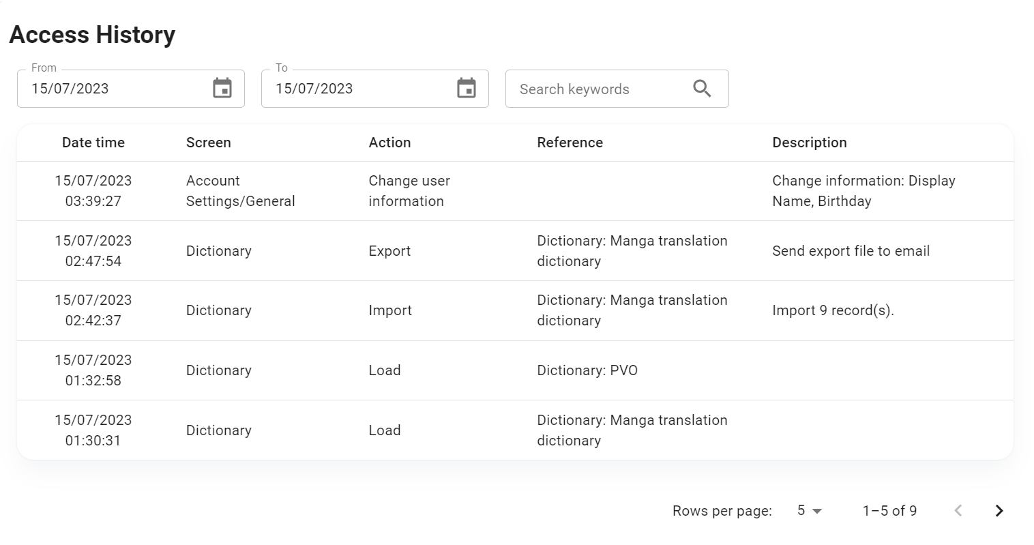This screenshot has height=545, width=1034.
Task: Click Manga translation dictionary in Export row
Action: [632, 251]
